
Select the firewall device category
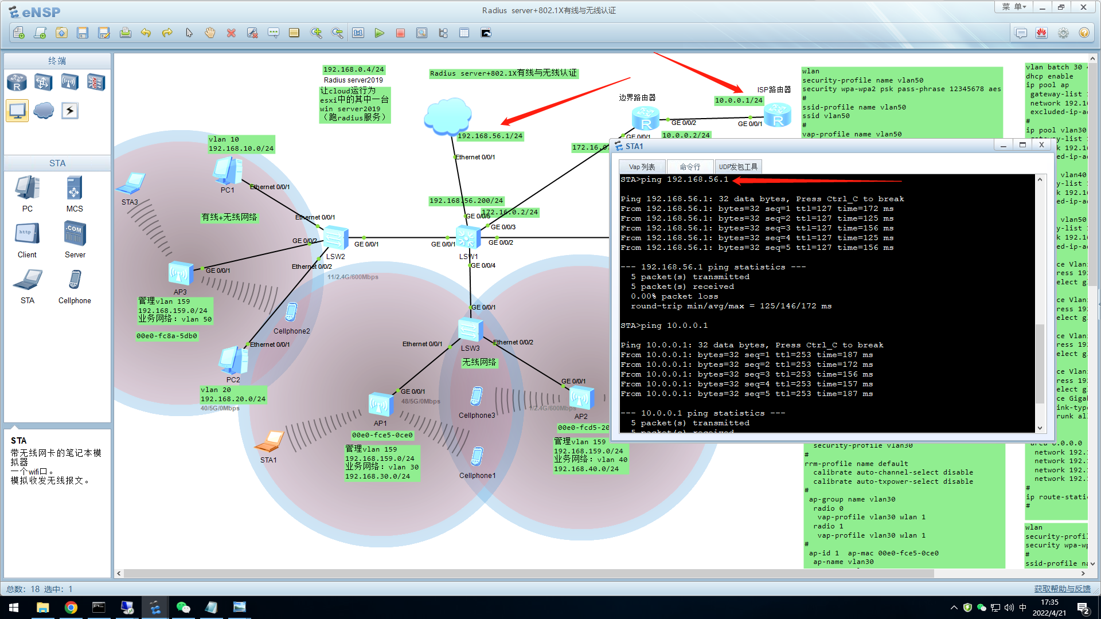pos(96,83)
